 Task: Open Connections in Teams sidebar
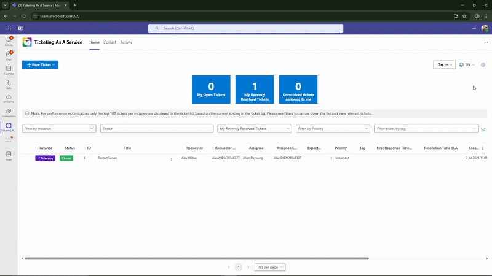(x=9, y=113)
